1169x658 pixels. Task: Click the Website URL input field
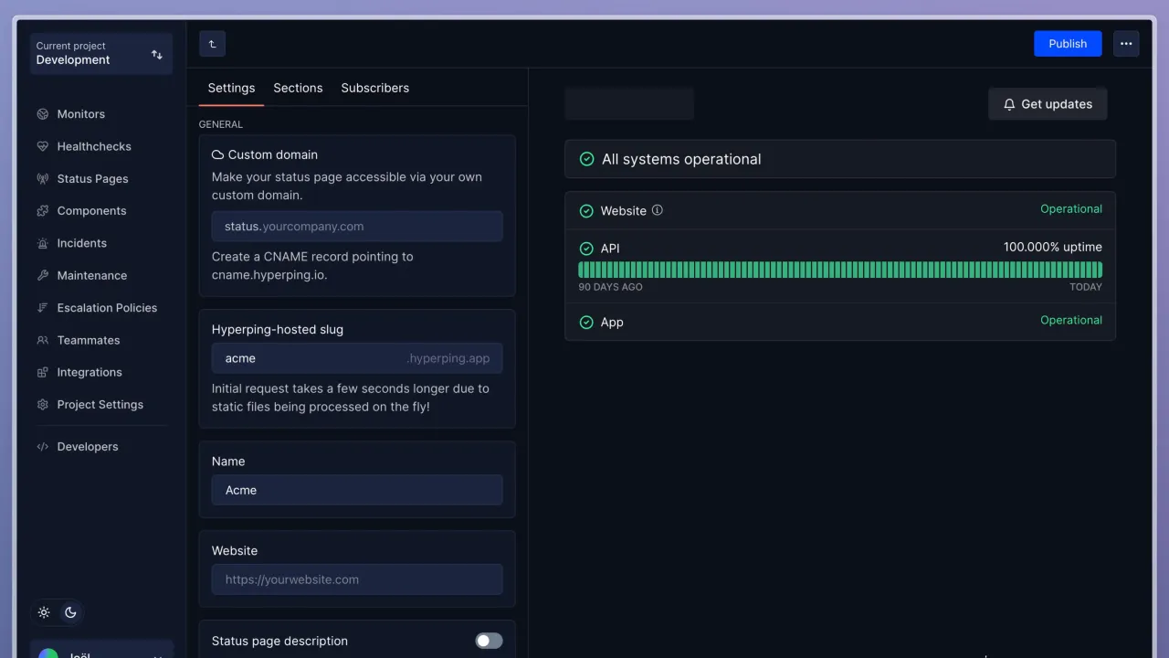pos(357,579)
